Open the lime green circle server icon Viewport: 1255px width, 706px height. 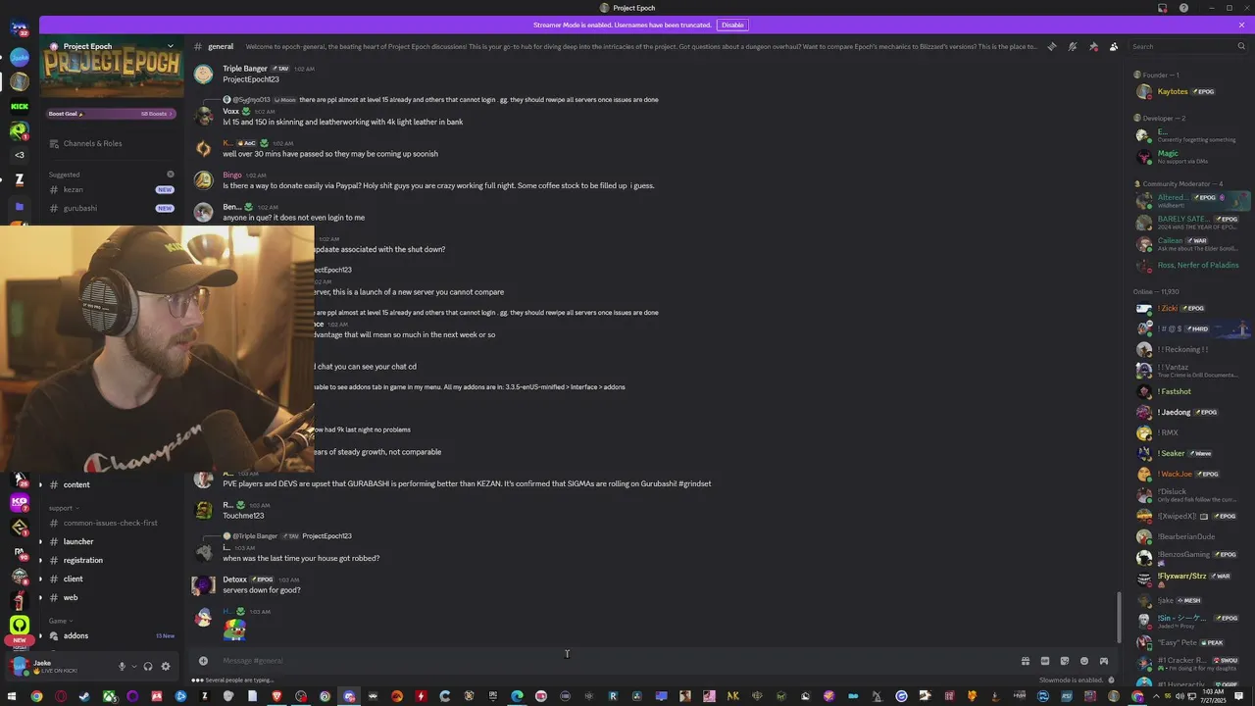pos(20,624)
